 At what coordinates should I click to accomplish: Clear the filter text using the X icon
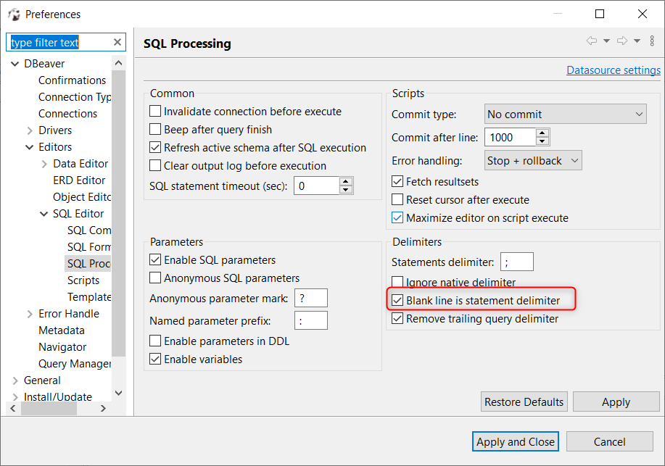tap(117, 42)
